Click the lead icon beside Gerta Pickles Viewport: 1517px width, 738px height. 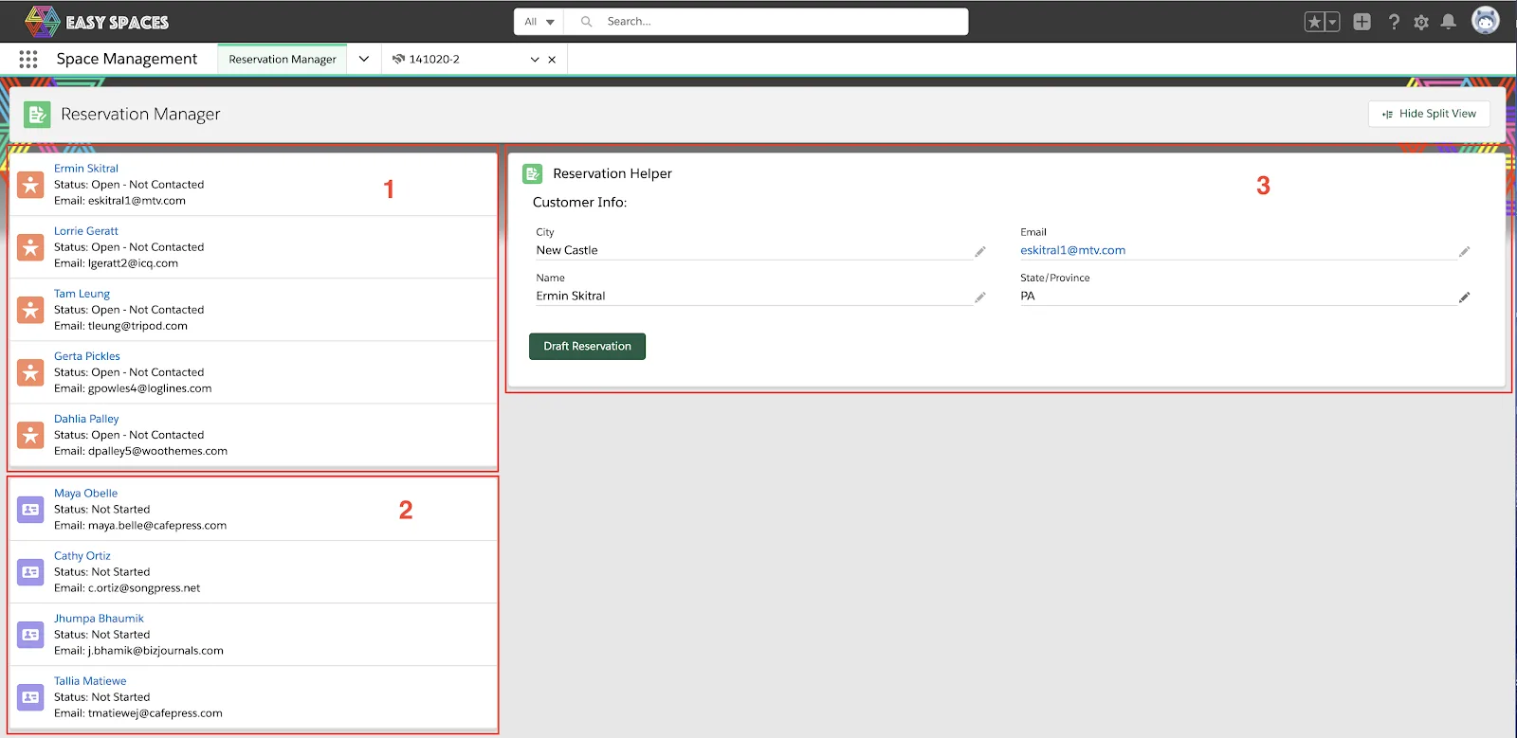coord(30,372)
